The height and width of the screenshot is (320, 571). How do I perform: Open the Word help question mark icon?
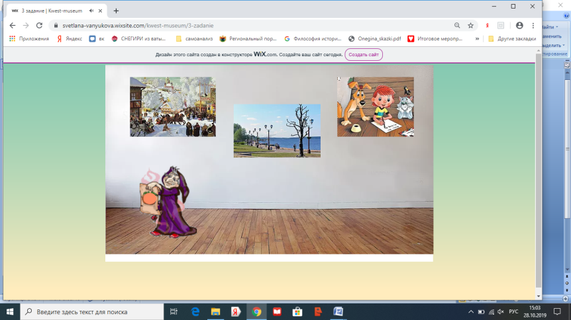tap(566, 16)
